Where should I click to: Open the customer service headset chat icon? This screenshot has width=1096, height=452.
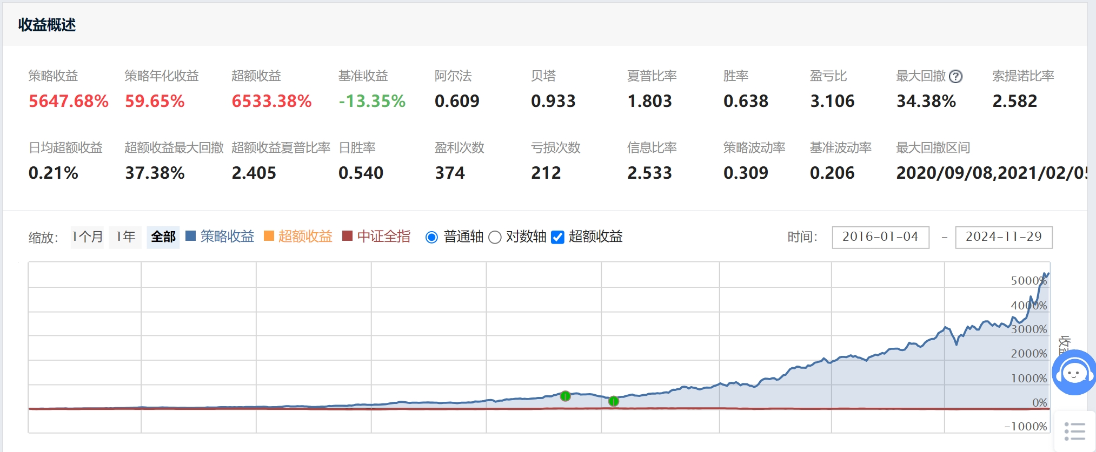(x=1074, y=373)
